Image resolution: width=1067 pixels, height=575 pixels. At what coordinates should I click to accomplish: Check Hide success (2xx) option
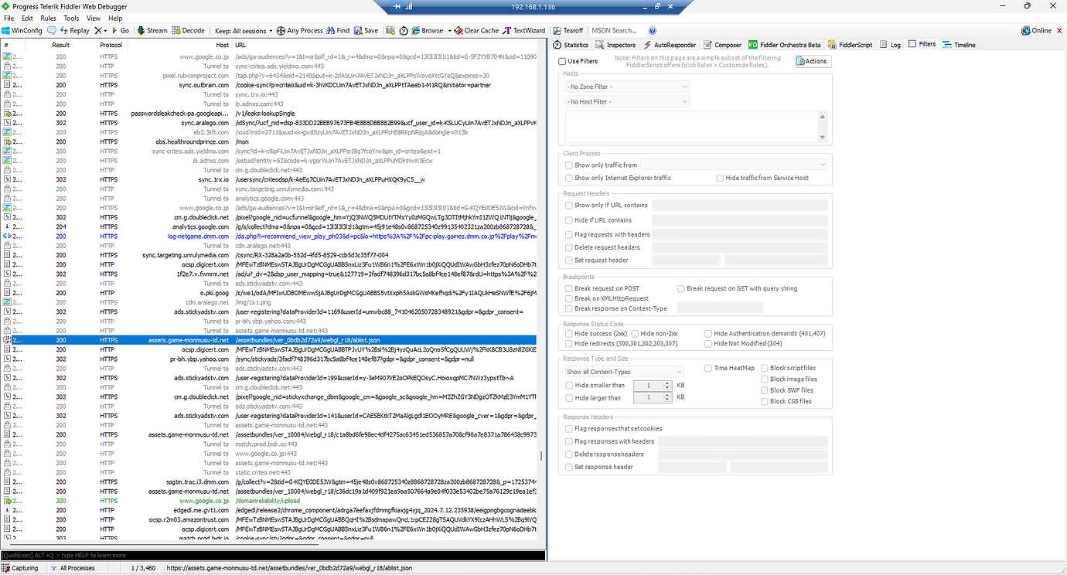(569, 334)
